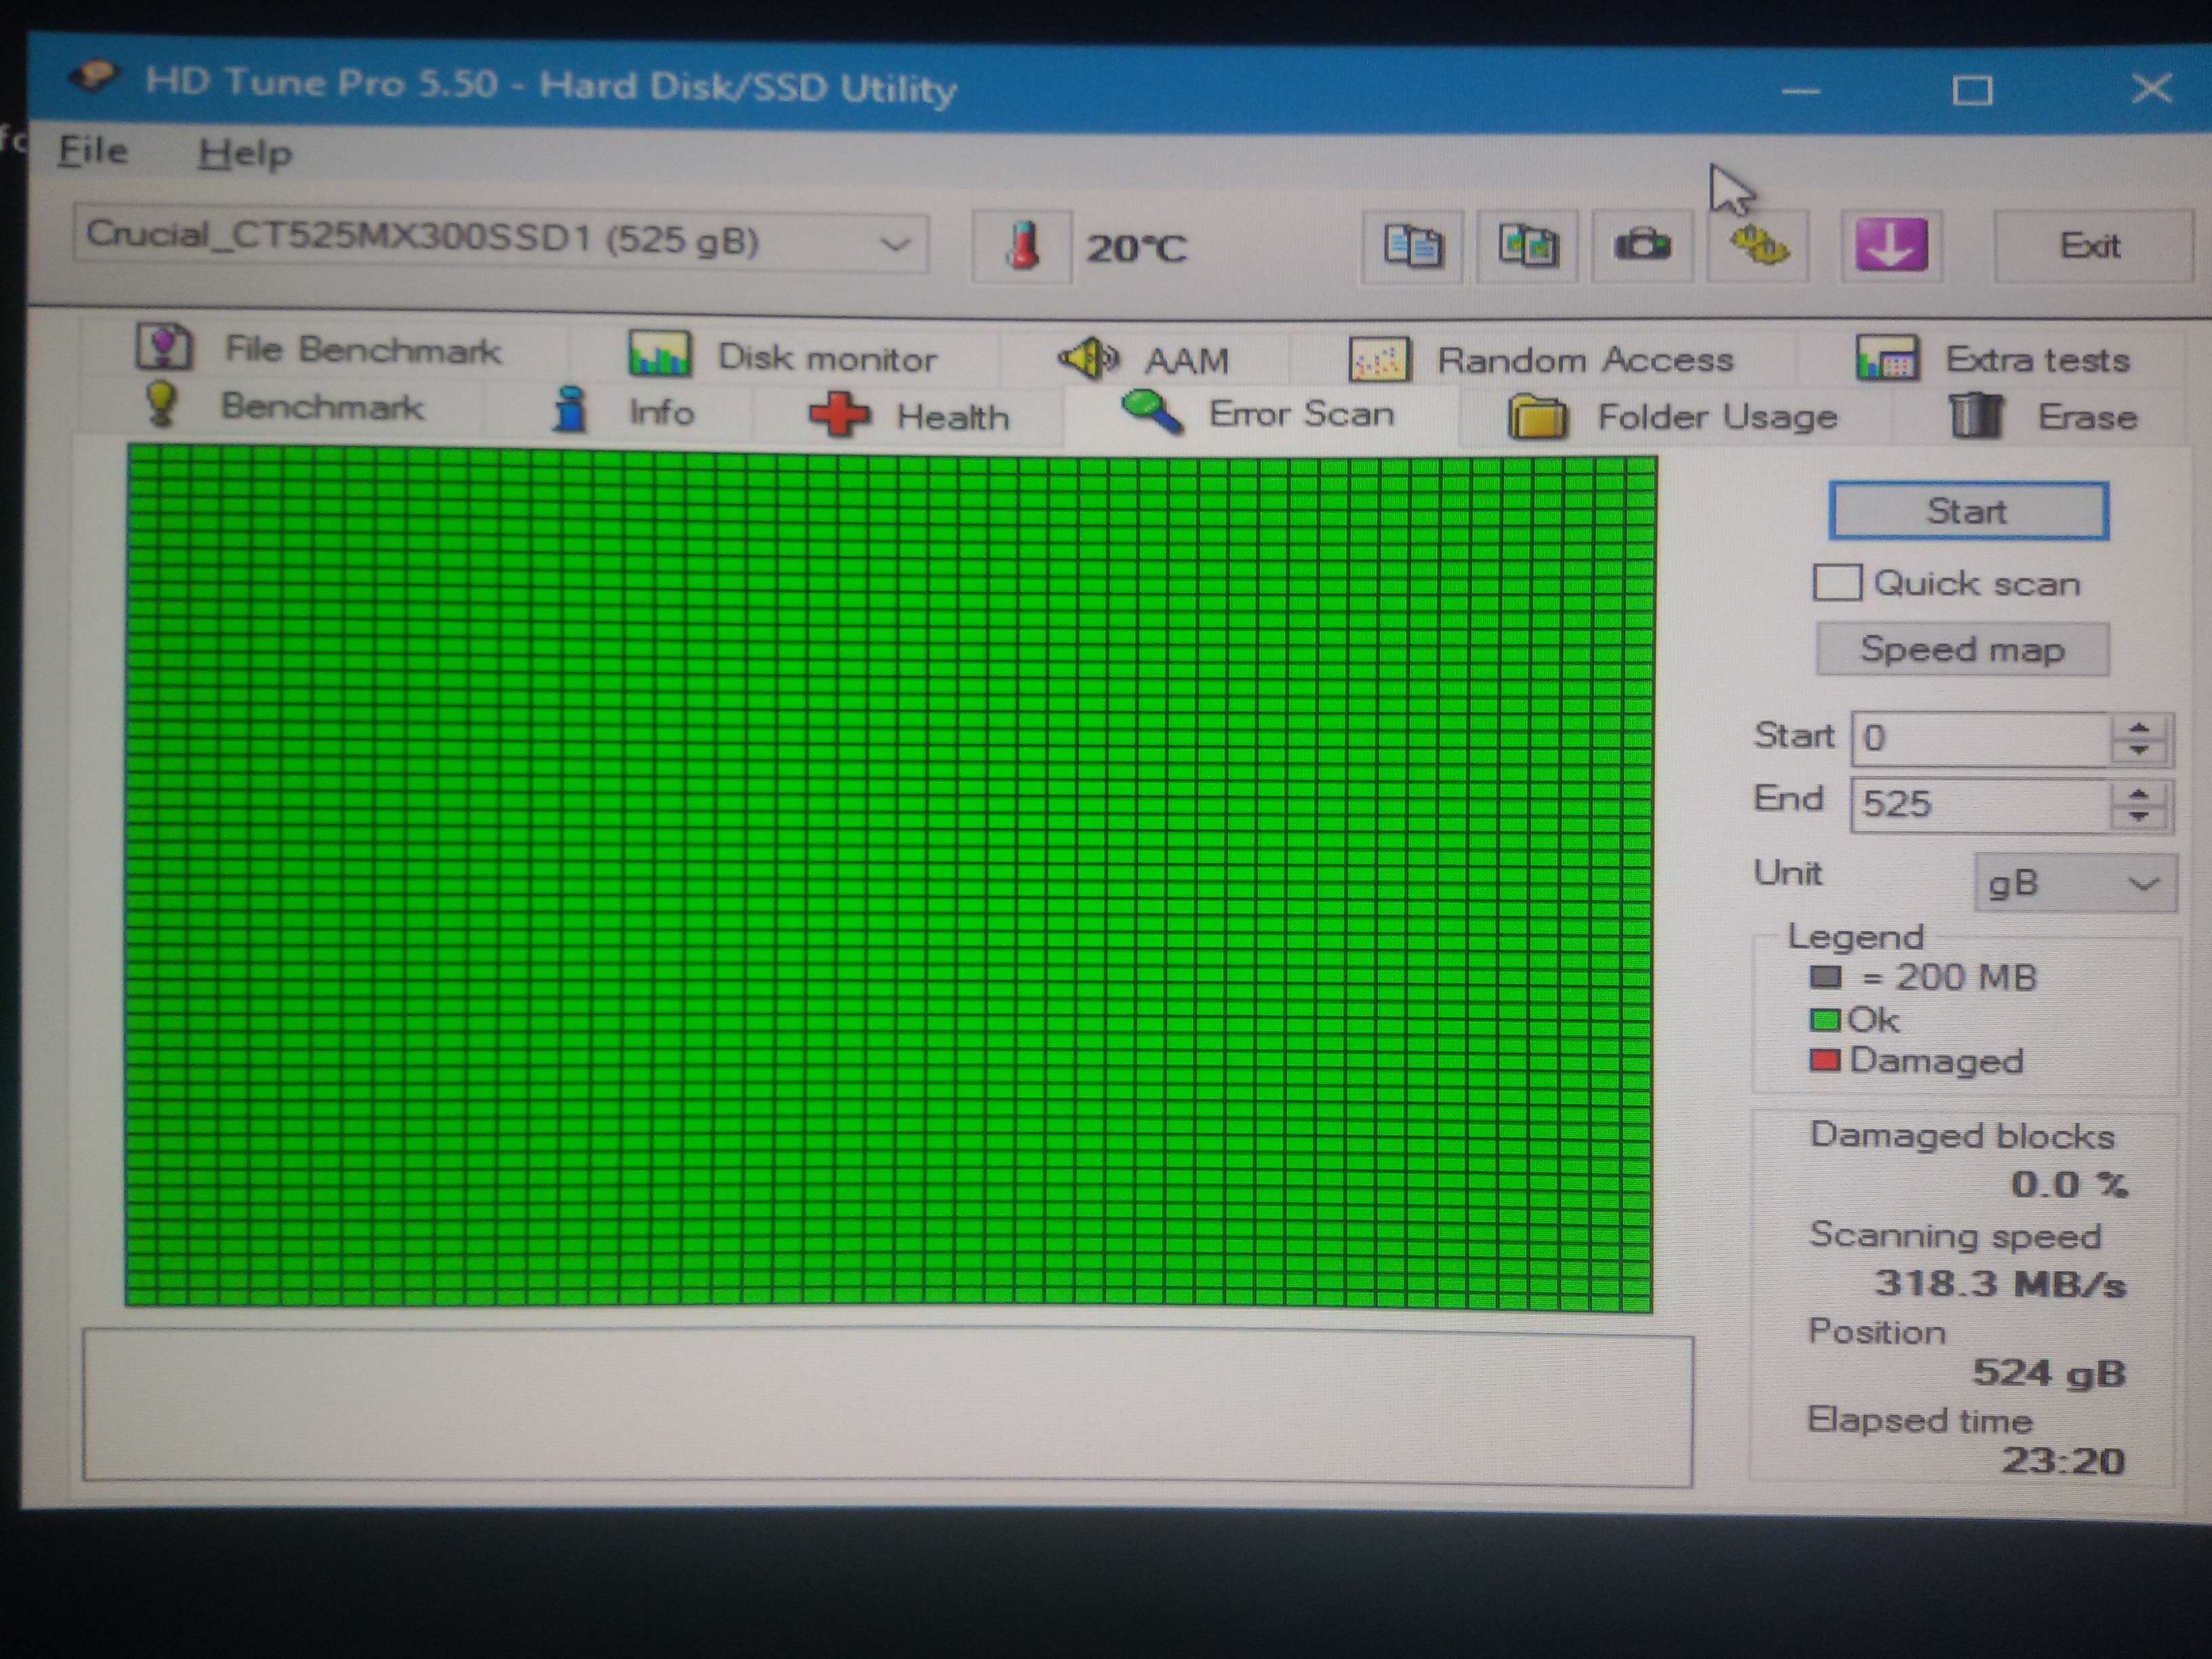Close the HD Tune Pro window
This screenshot has width=2212, height=1659.
2151,89
